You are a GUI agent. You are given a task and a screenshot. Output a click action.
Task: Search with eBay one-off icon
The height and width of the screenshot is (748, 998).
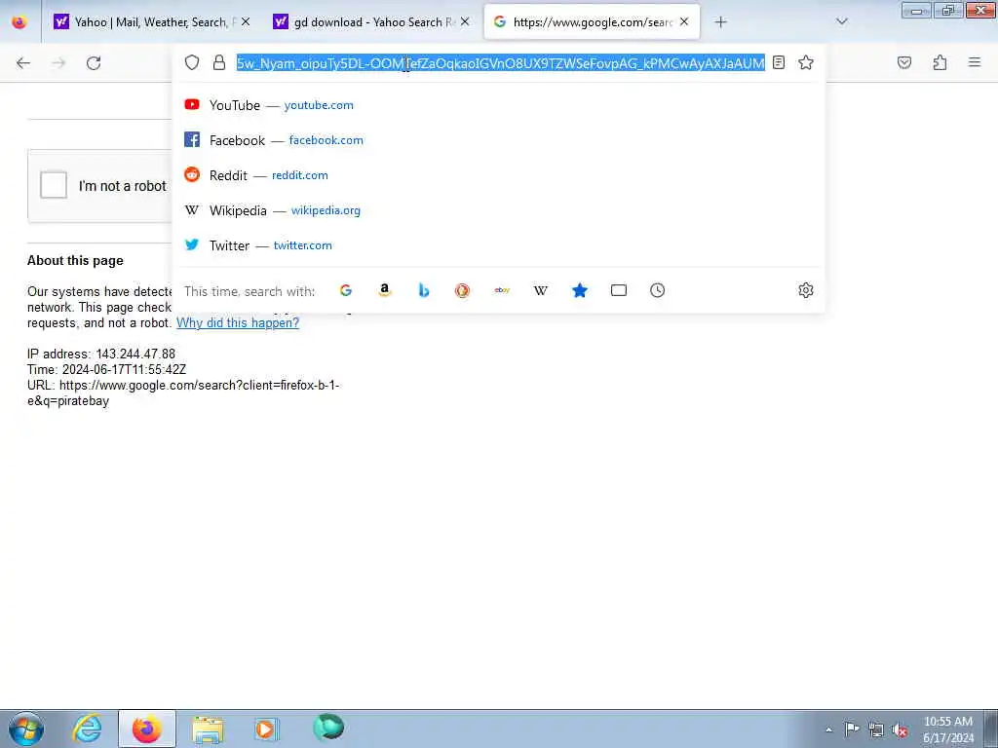coord(502,290)
